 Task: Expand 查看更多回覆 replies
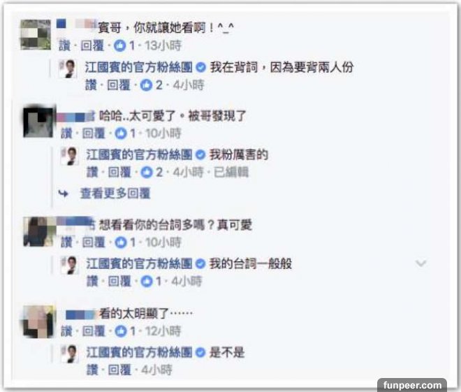pos(115,194)
